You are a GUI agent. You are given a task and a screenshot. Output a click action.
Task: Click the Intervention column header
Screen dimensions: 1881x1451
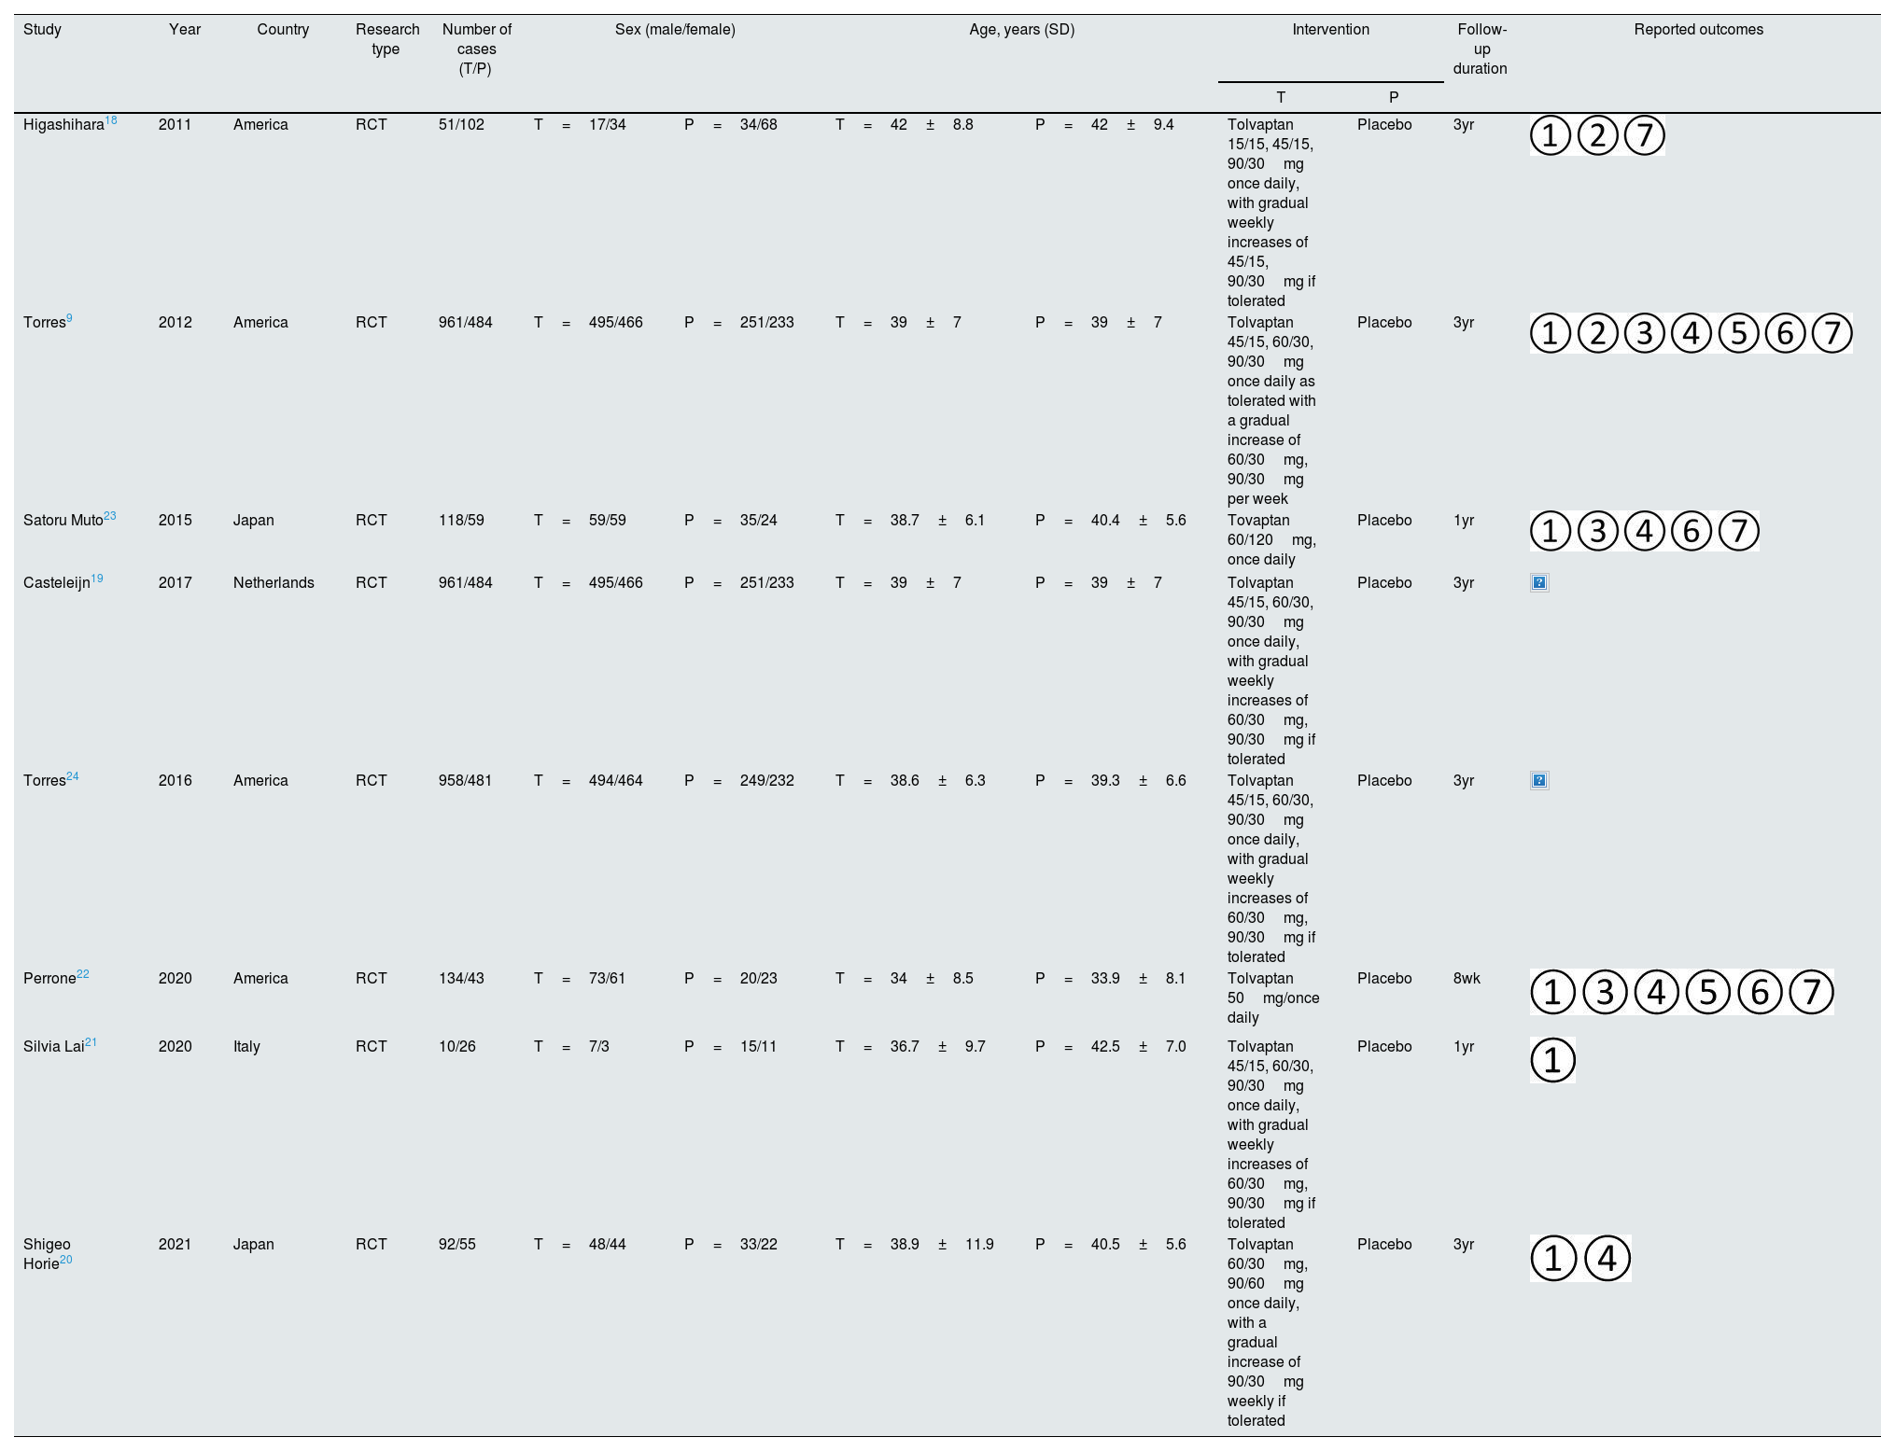tap(1329, 30)
